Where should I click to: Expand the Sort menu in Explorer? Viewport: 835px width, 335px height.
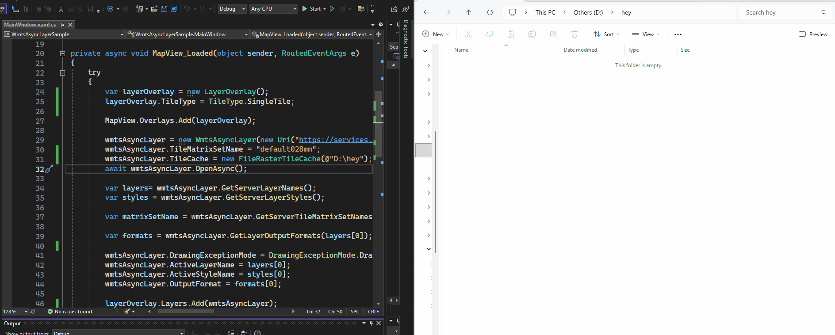coord(606,34)
